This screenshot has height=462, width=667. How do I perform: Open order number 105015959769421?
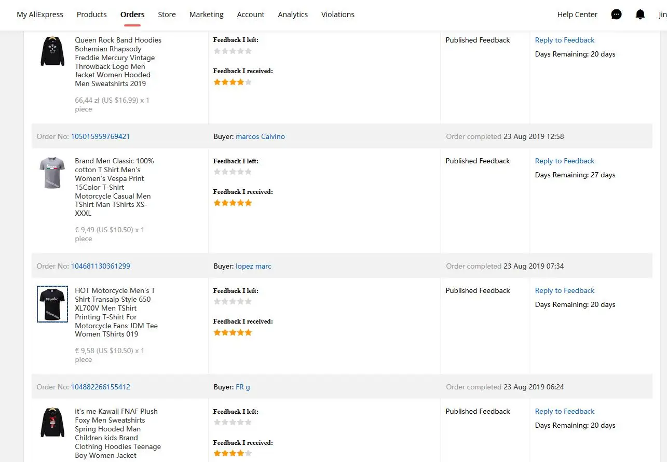tap(100, 136)
